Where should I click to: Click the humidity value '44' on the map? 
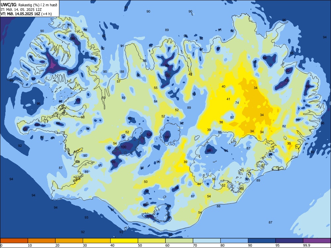pyautogui.click(x=199, y=184)
